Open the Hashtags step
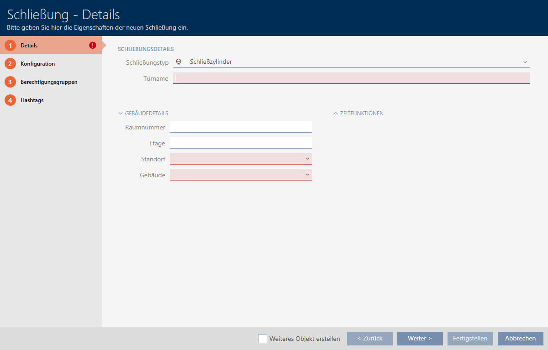The height and width of the screenshot is (350, 548). coord(32,100)
